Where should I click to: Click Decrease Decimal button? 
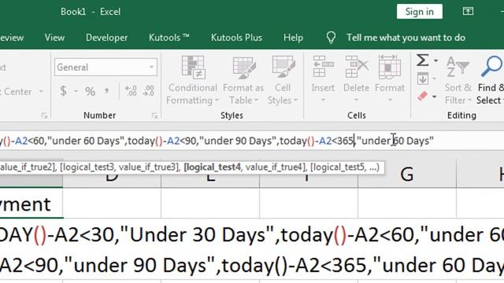click(149, 91)
